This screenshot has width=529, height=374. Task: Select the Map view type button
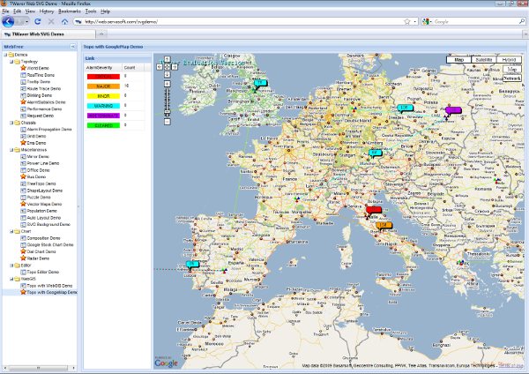tap(458, 59)
